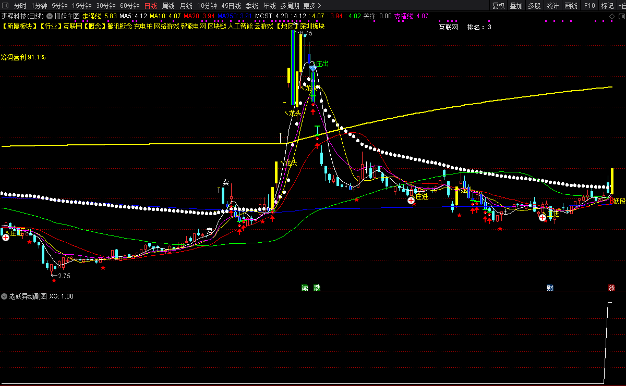Open the 多周期 multi-period view
Viewport: 626px width, 386px height.
290,6
